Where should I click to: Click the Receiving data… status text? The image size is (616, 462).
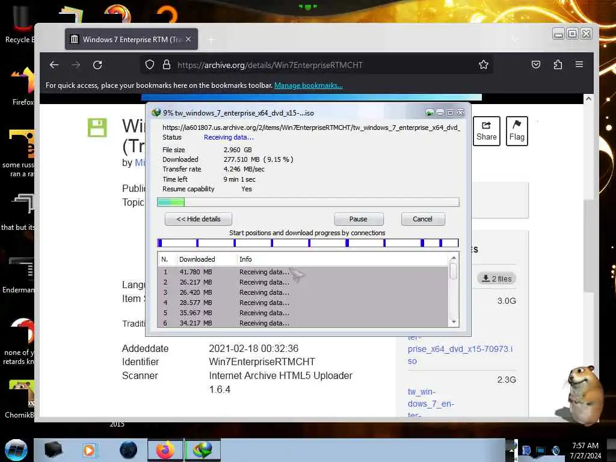[x=229, y=138]
